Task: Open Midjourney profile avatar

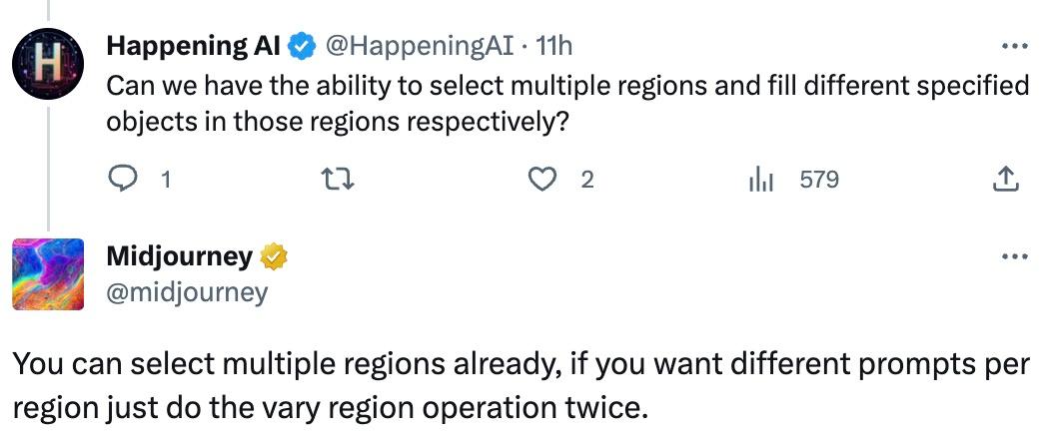Action: click(x=48, y=274)
